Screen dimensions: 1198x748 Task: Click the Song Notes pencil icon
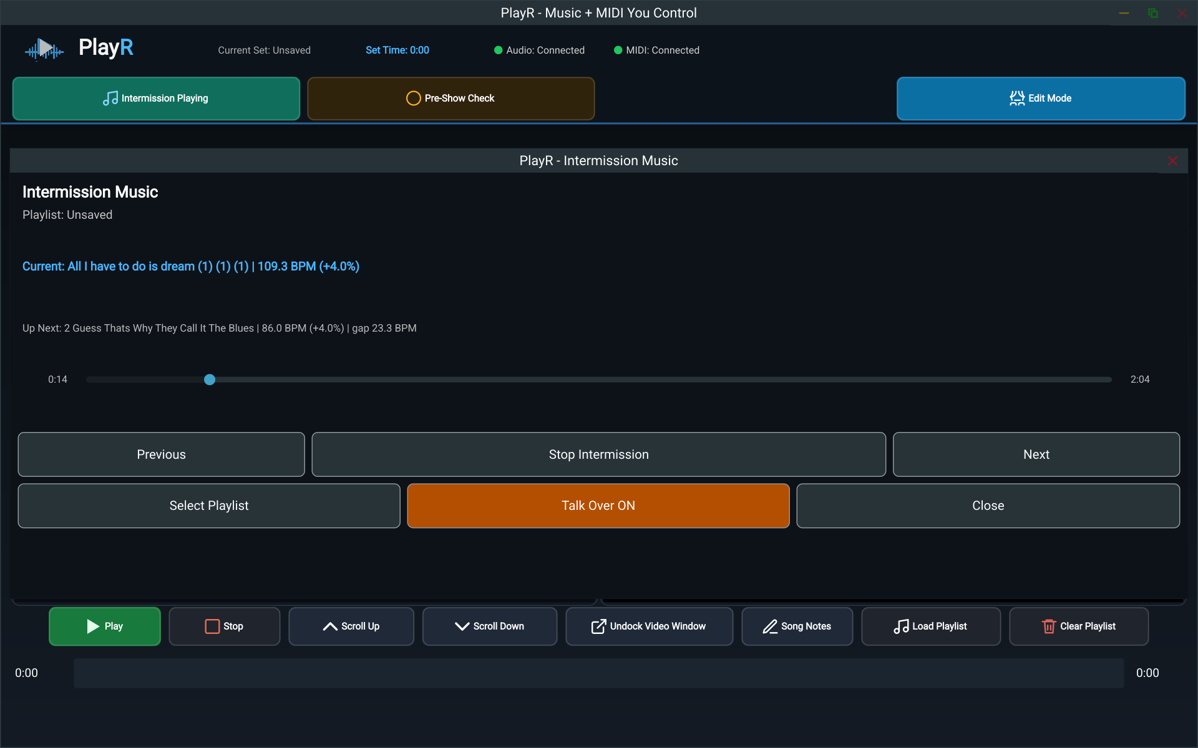click(770, 626)
